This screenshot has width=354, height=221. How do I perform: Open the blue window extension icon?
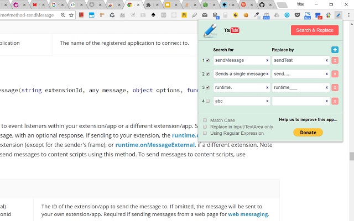click(92, 15)
